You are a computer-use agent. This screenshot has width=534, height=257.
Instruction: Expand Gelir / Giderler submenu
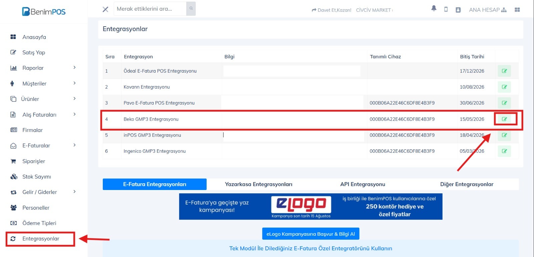click(74, 192)
